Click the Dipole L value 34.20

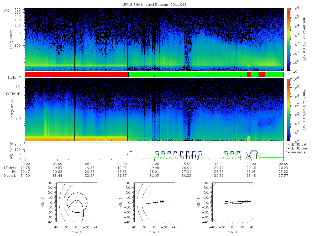tap(25, 176)
